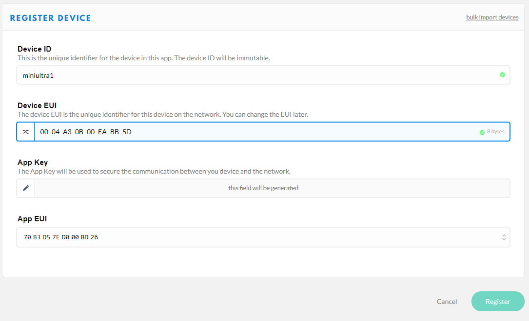Click the shuffle icon to generate Device EUI
529x321 pixels.
(x=26, y=132)
